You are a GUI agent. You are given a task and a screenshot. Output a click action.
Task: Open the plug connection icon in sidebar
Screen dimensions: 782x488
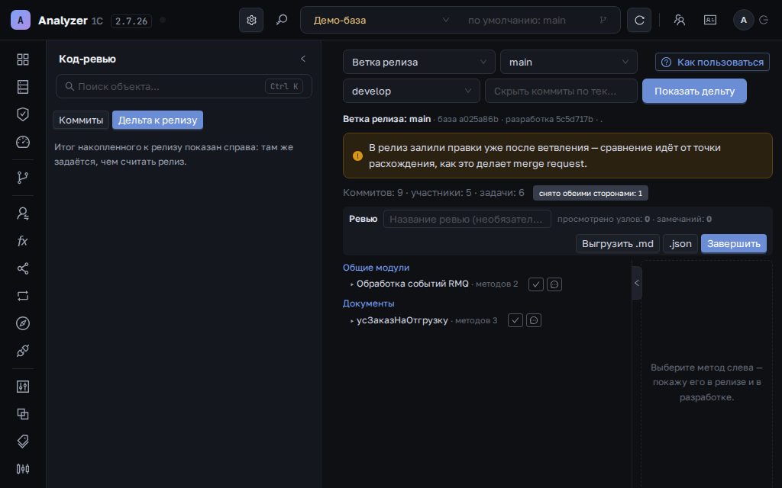(x=23, y=351)
